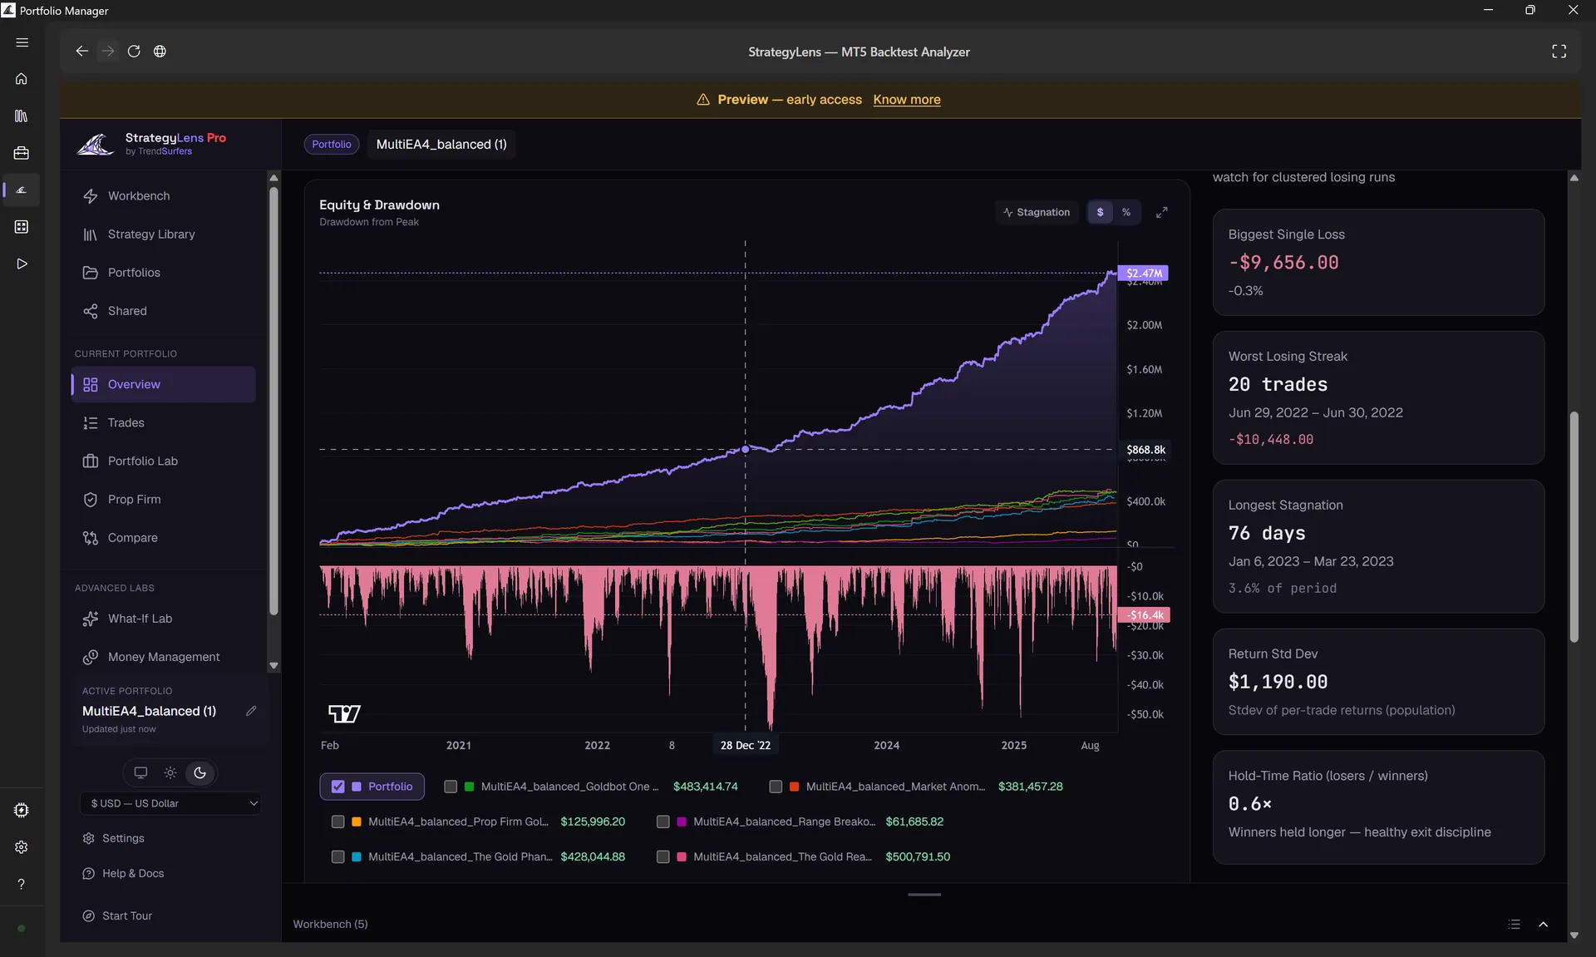The width and height of the screenshot is (1596, 957).
Task: Open the gear settings icon in left rail
Action: pyautogui.click(x=22, y=846)
